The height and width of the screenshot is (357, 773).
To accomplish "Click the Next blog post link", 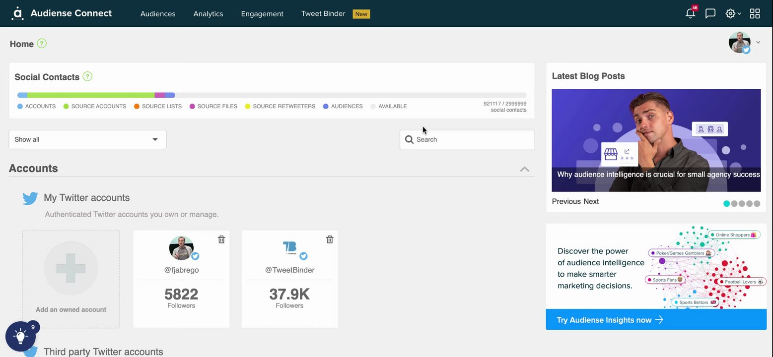I will click(x=591, y=201).
